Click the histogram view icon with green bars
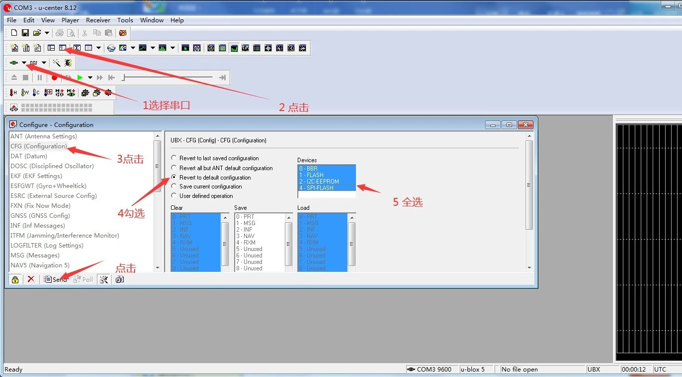The width and height of the screenshot is (682, 377). point(163,48)
